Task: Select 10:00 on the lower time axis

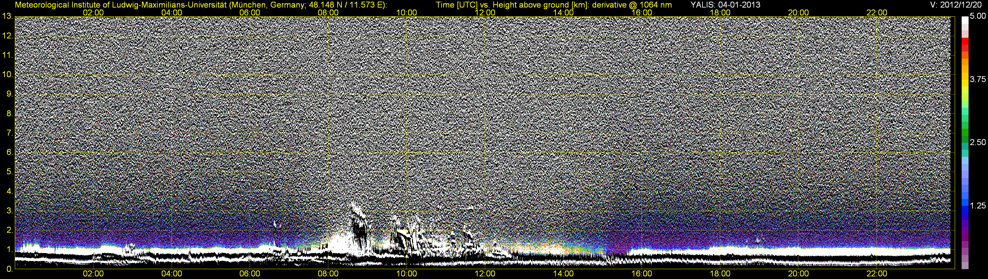Action: [x=406, y=274]
